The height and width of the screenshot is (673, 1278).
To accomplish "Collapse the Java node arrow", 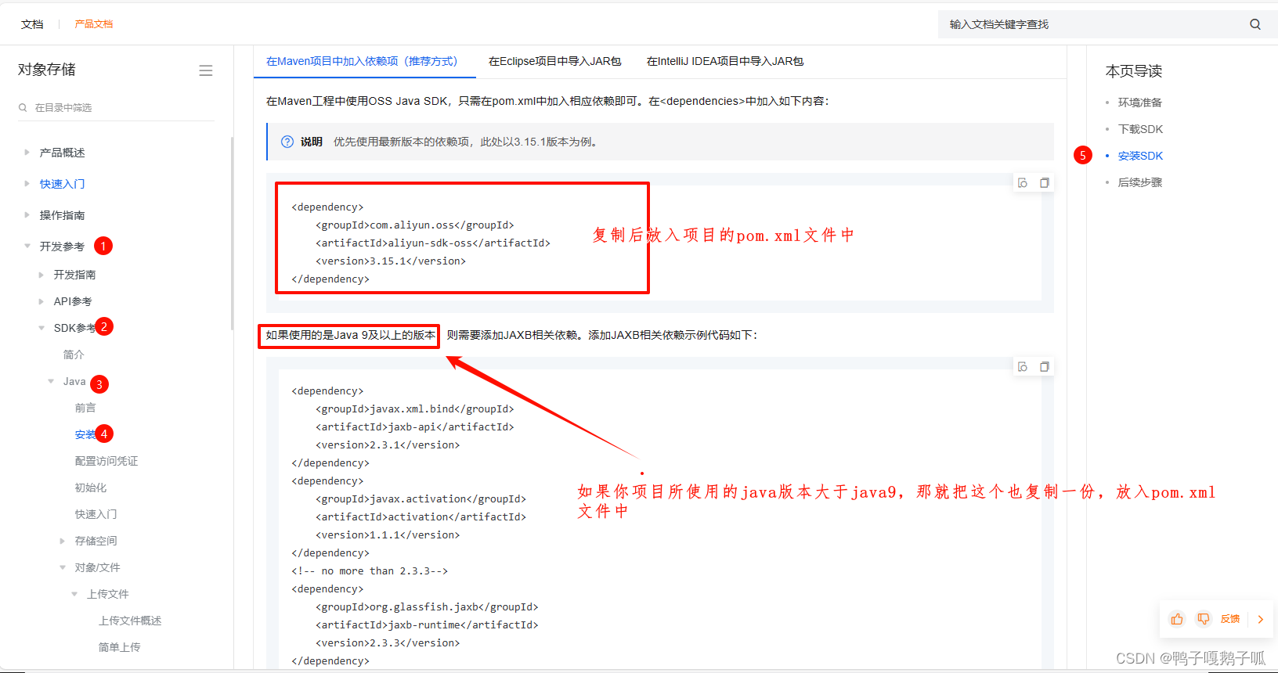I will 51,381.
